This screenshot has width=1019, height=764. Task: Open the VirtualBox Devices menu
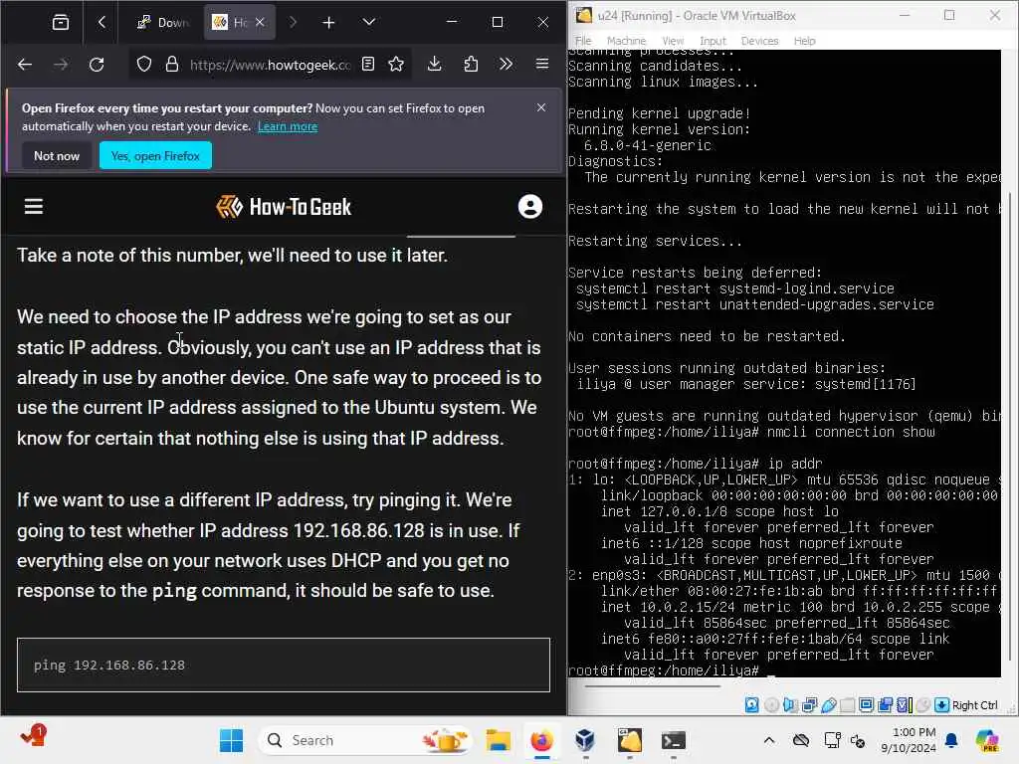click(x=759, y=41)
